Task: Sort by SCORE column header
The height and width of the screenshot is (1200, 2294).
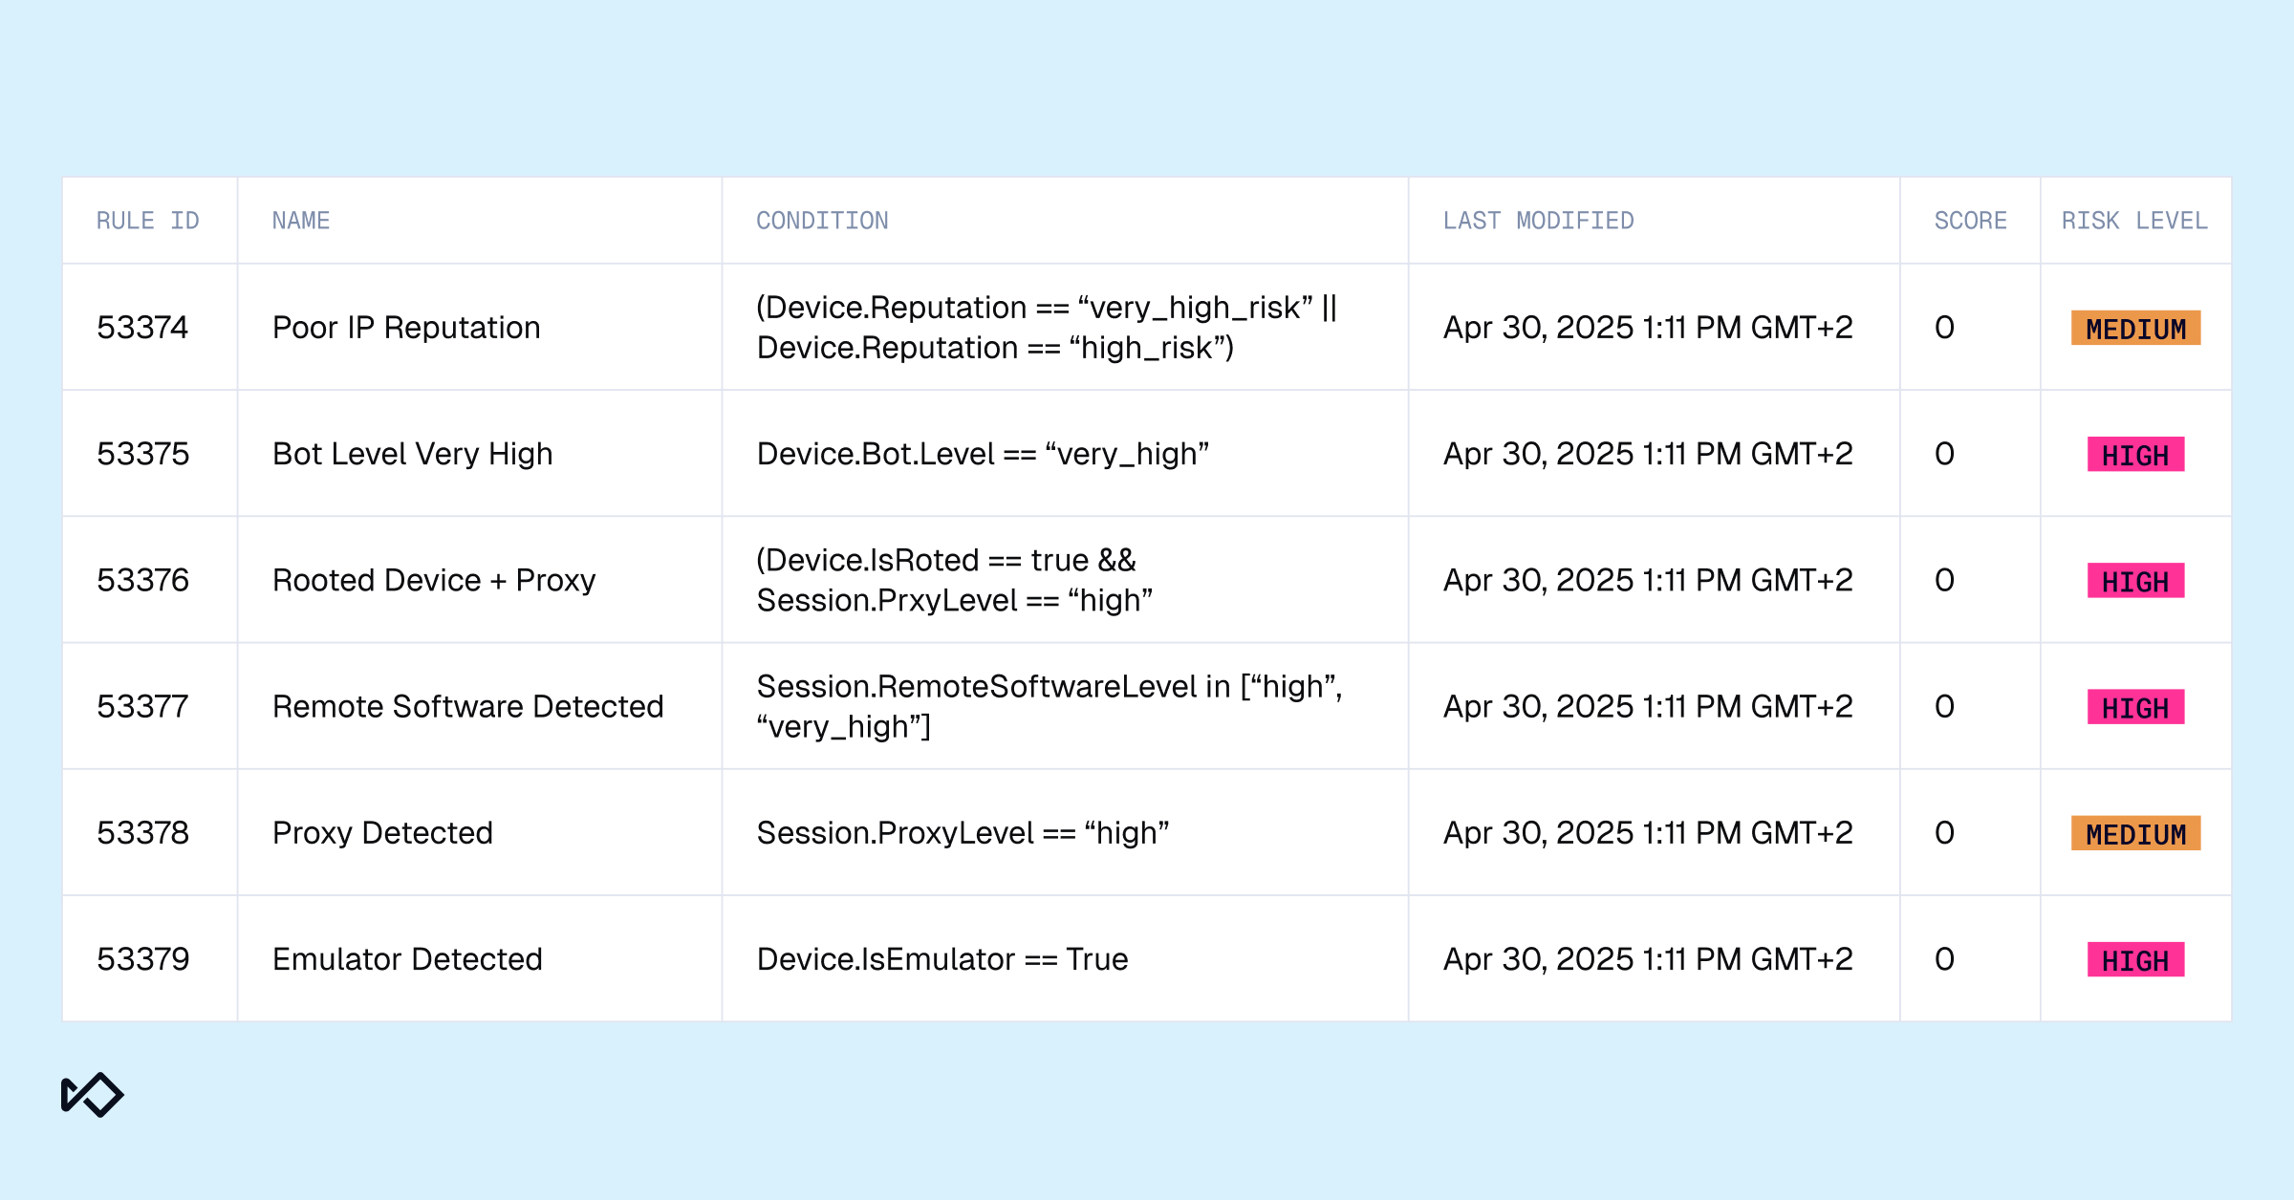Action: pos(1970,221)
